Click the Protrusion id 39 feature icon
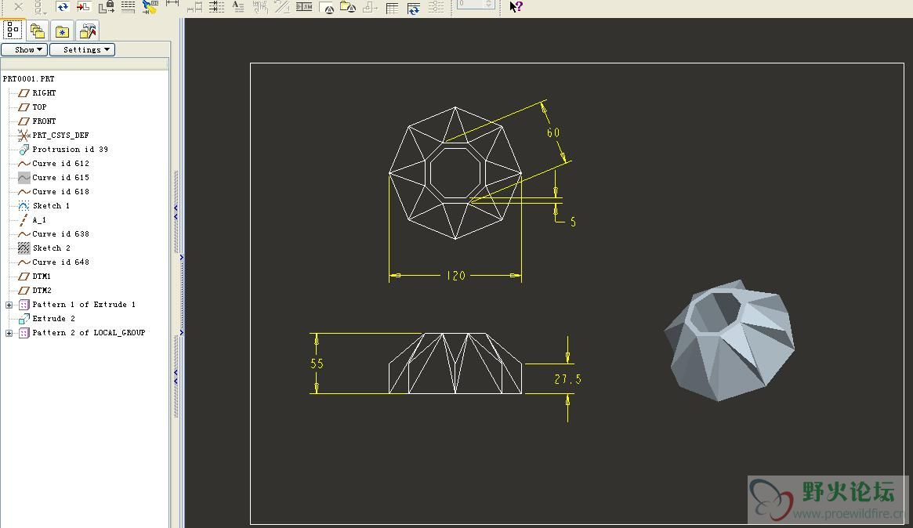The height and width of the screenshot is (528, 913). pyautogui.click(x=24, y=150)
